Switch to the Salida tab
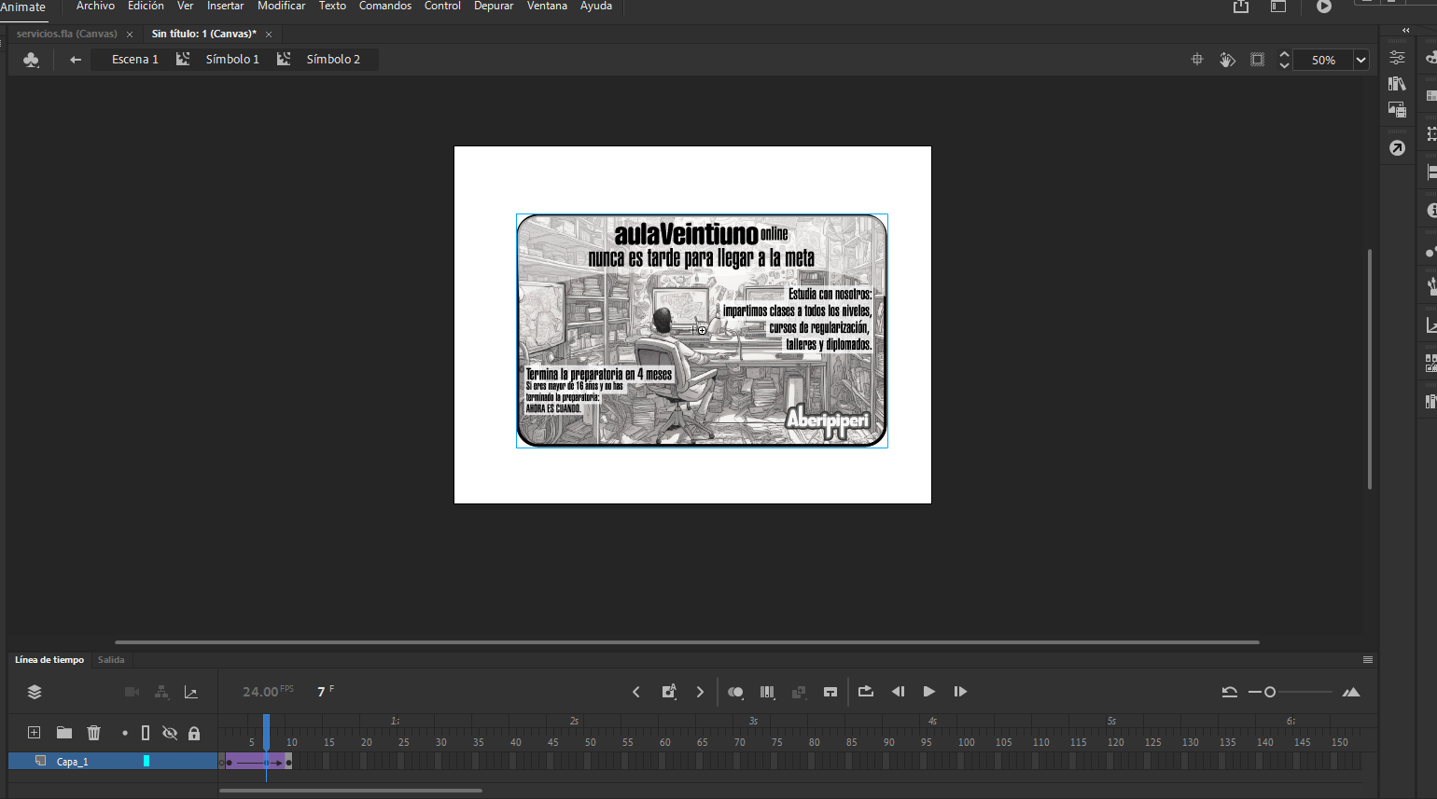The width and height of the screenshot is (1437, 799). [x=111, y=659]
